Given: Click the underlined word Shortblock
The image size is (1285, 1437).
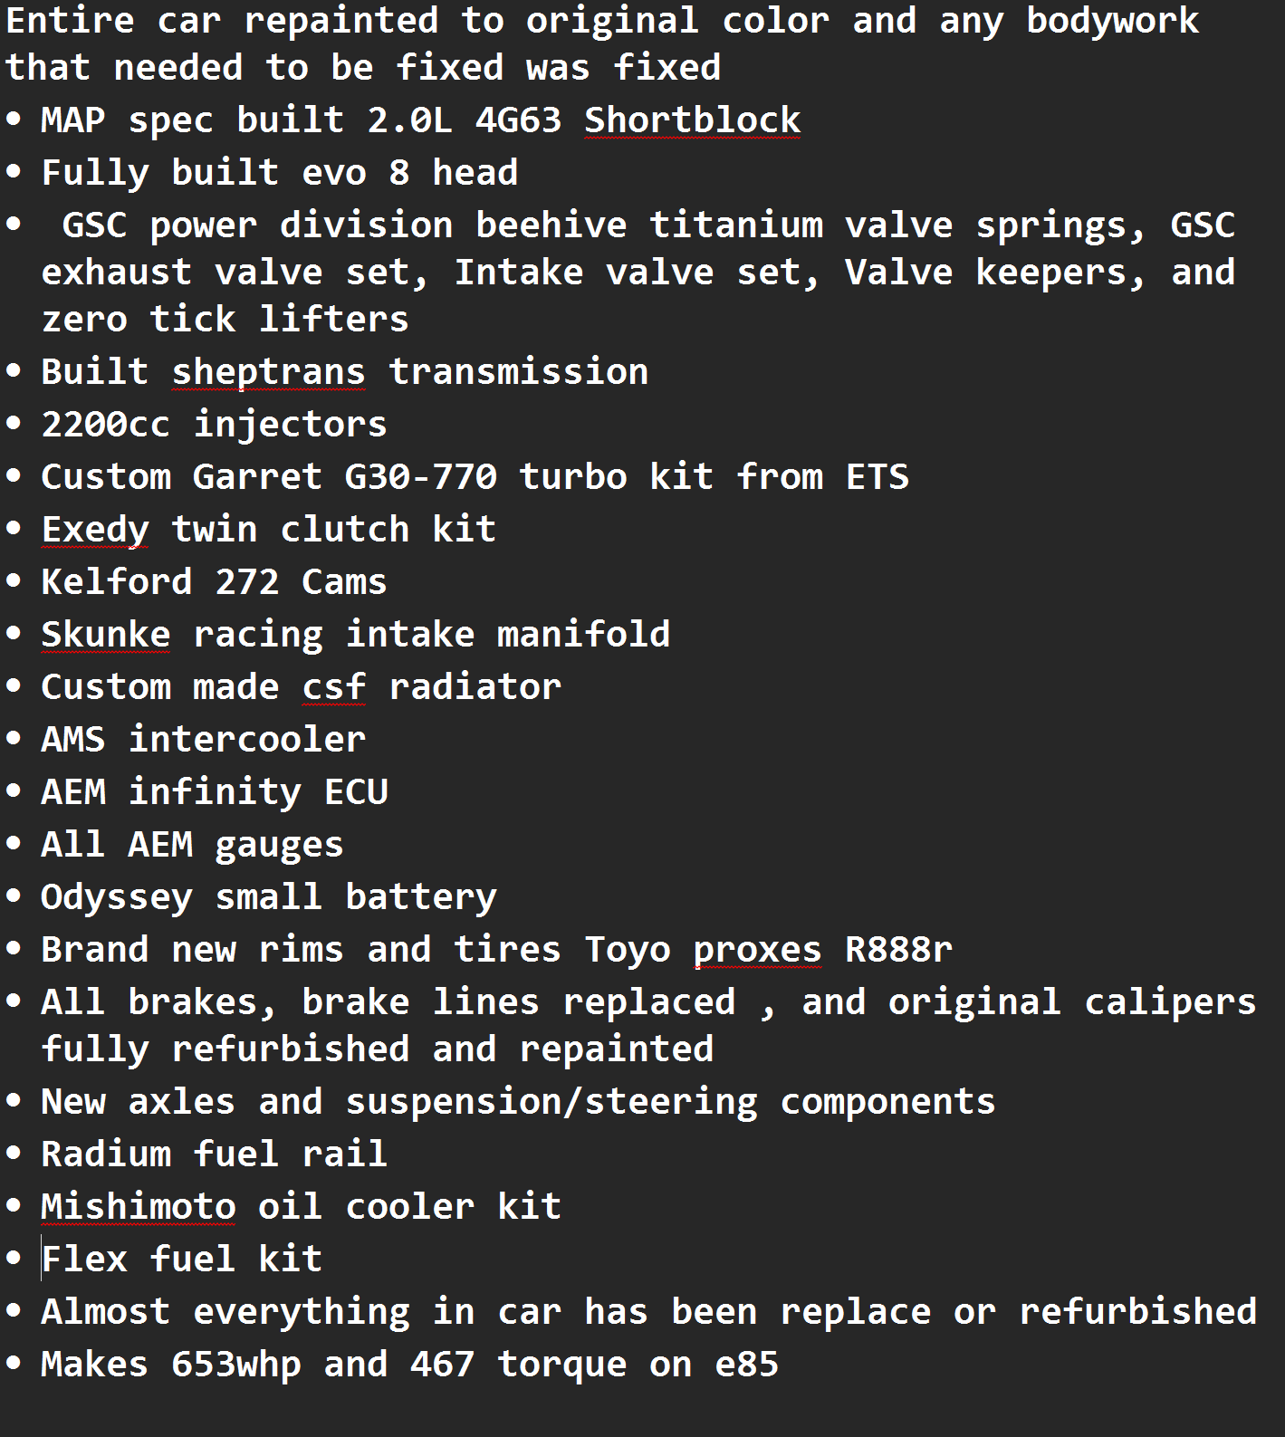Looking at the screenshot, I should (692, 120).
